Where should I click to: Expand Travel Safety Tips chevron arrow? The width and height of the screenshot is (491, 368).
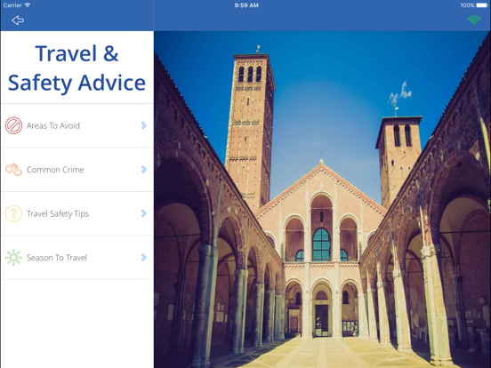pos(144,213)
